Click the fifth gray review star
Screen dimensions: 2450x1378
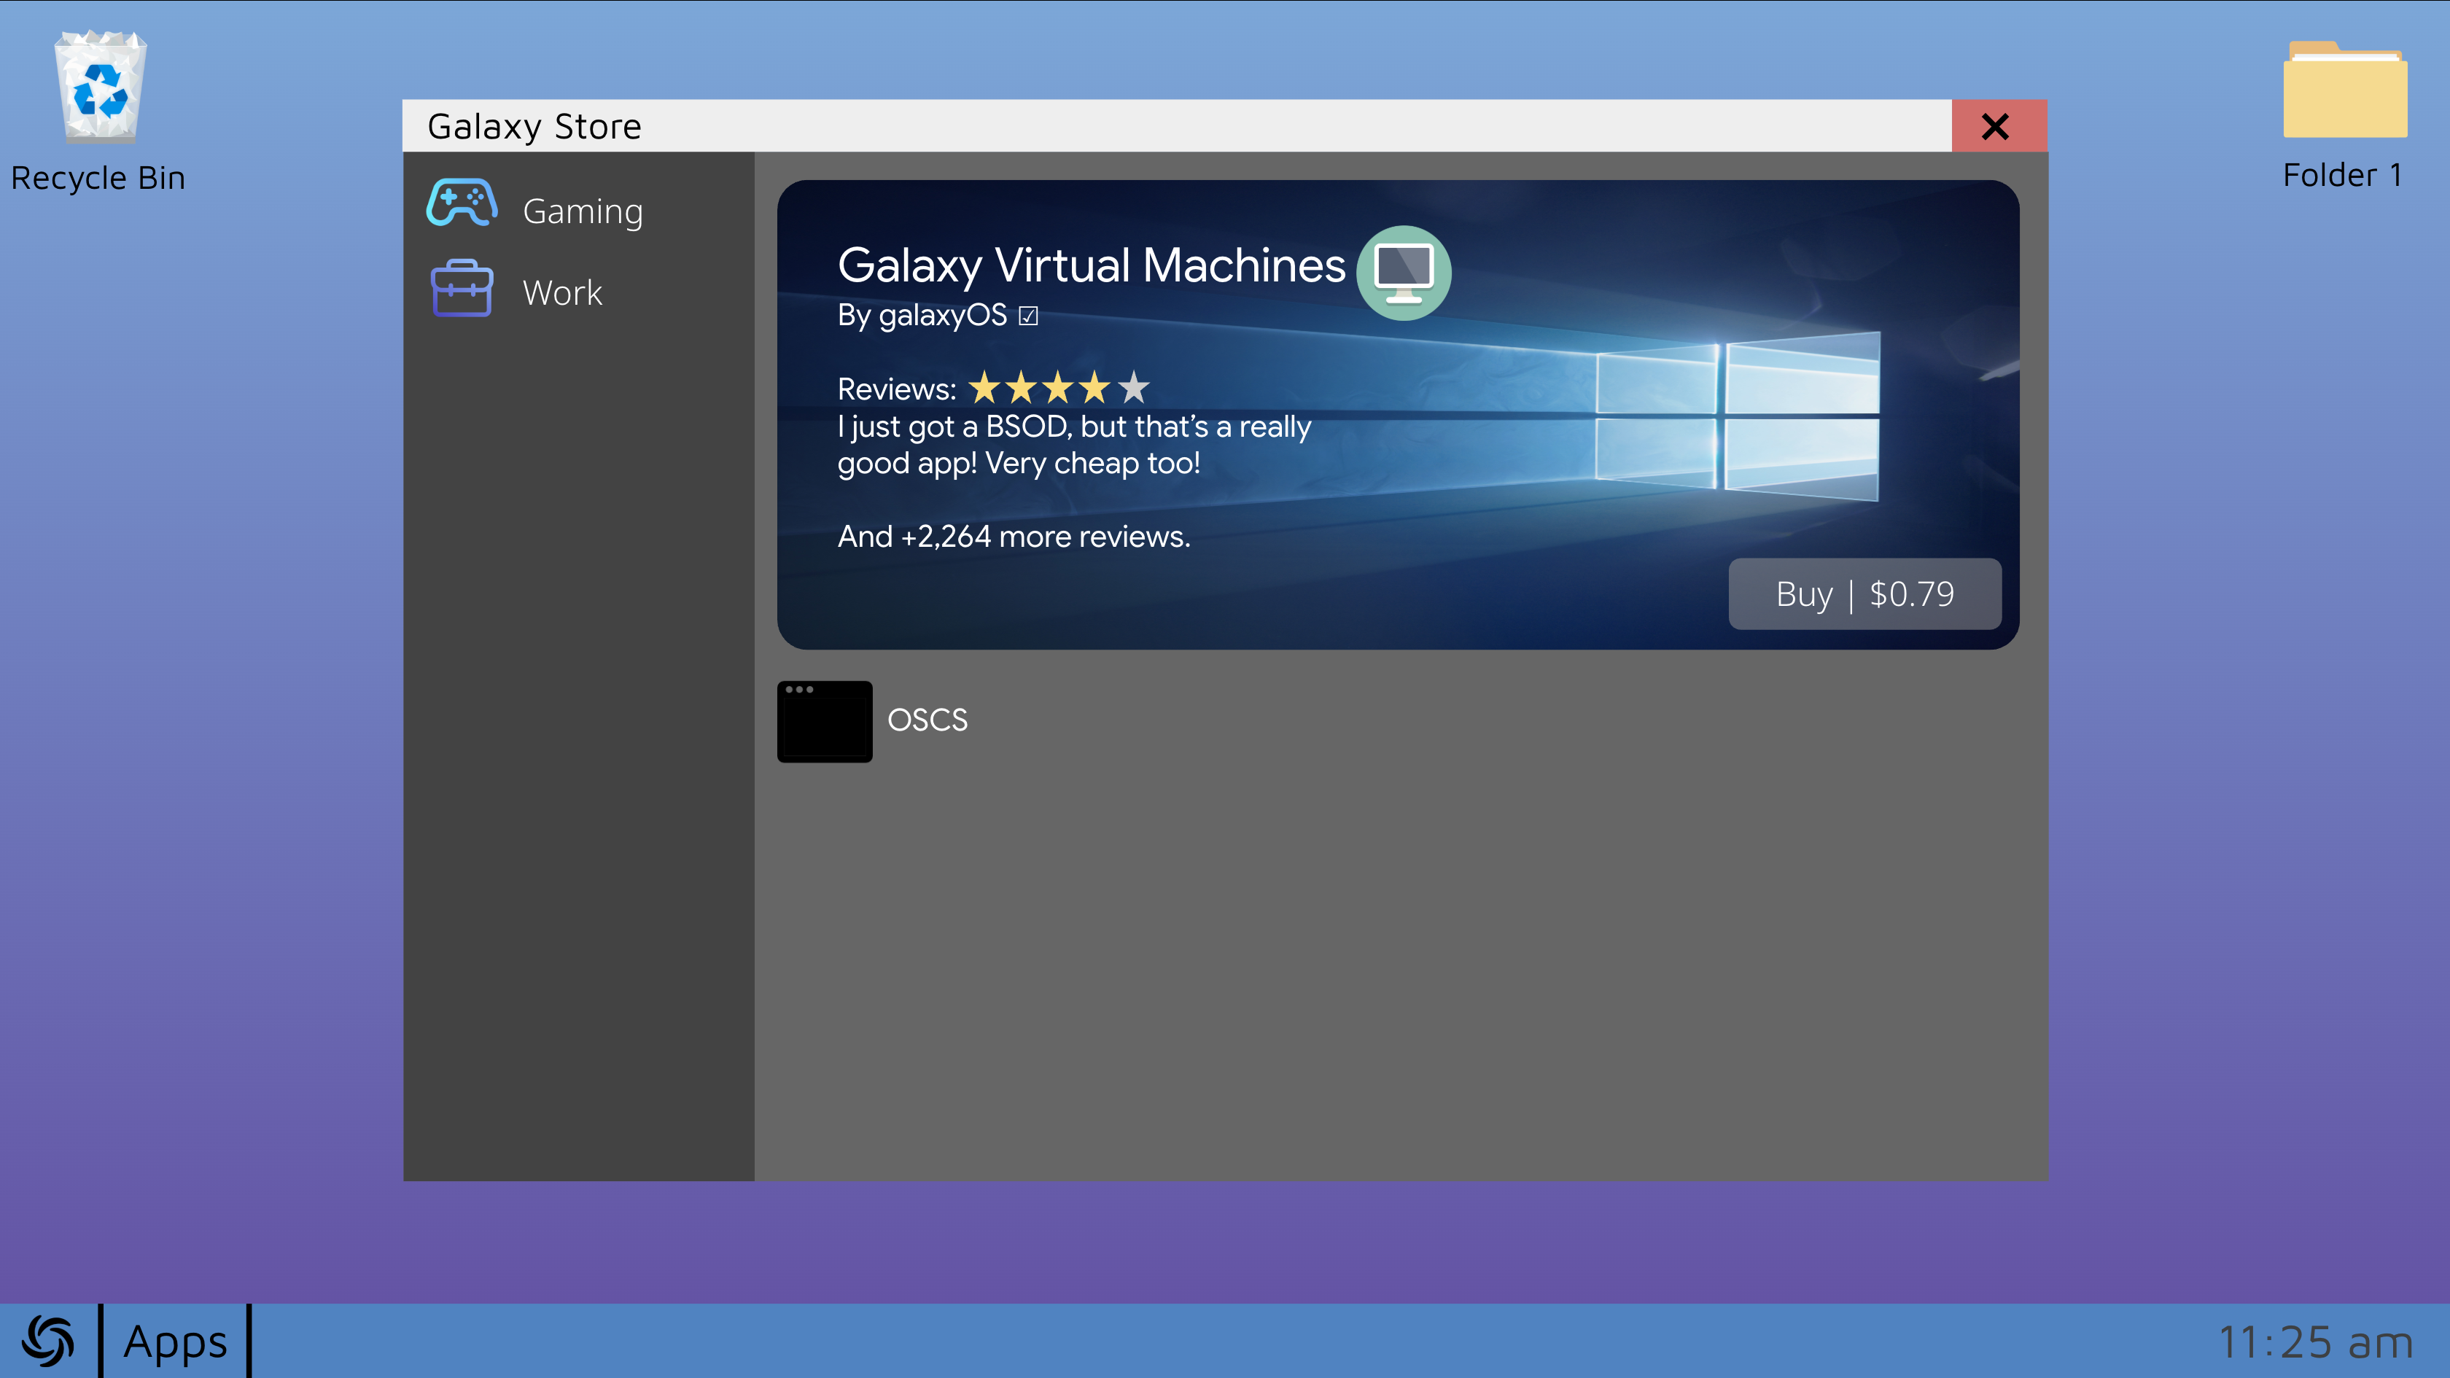(1134, 388)
